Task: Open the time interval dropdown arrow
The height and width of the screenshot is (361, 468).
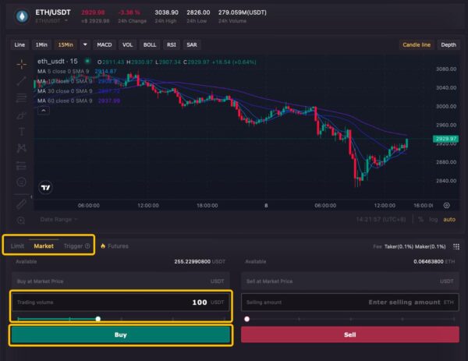Action: 85,44
